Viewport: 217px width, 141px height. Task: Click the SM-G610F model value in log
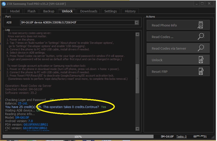coord(22,118)
